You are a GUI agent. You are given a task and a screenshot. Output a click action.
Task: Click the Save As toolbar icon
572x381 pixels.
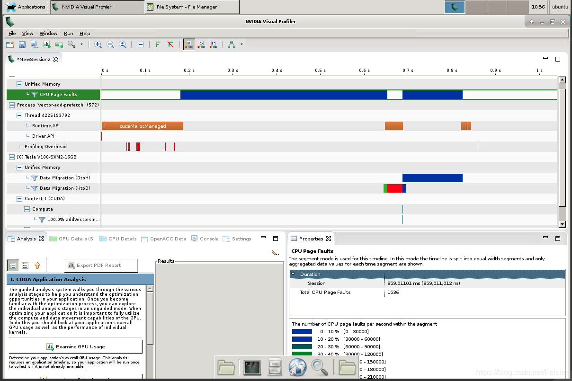tap(34, 44)
